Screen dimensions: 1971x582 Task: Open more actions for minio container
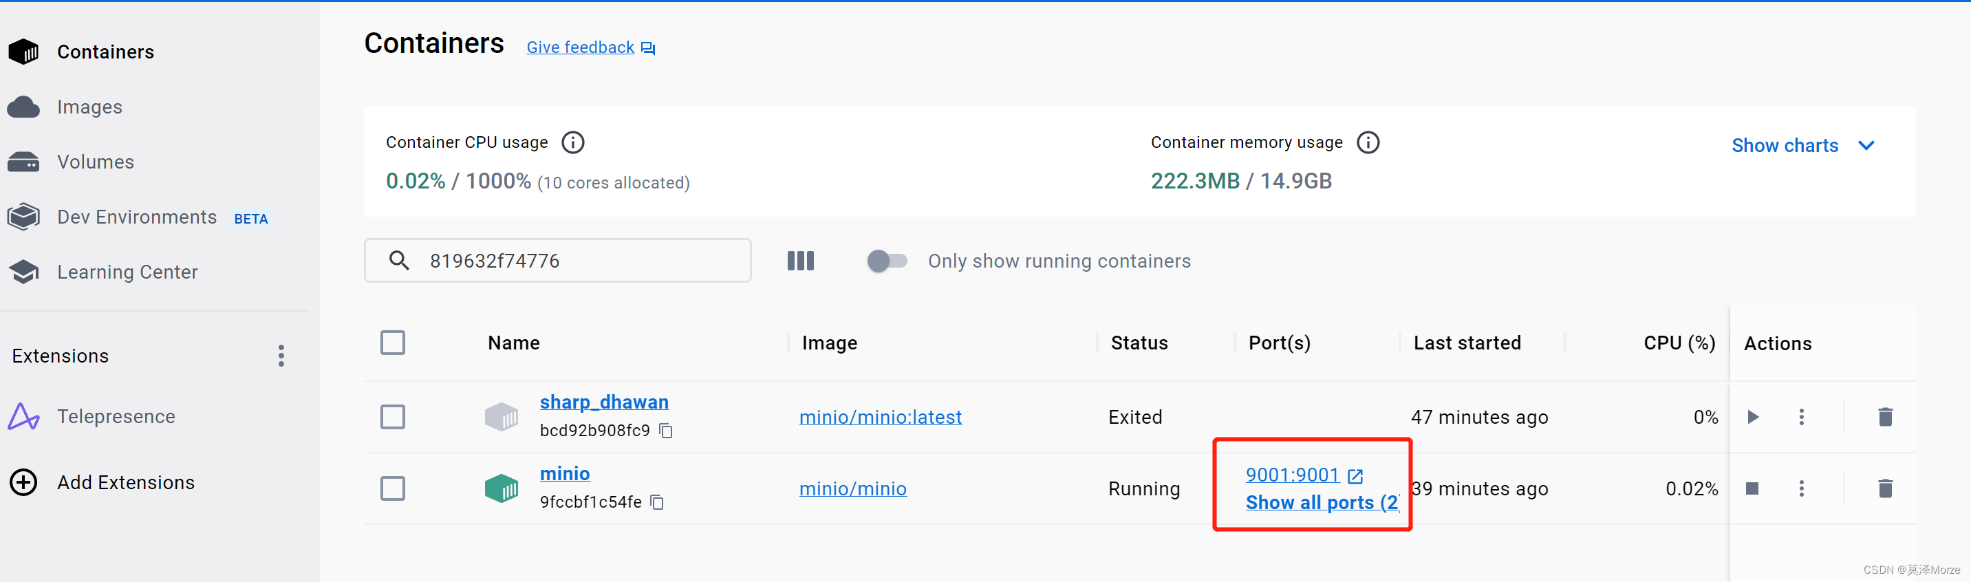pos(1802,488)
